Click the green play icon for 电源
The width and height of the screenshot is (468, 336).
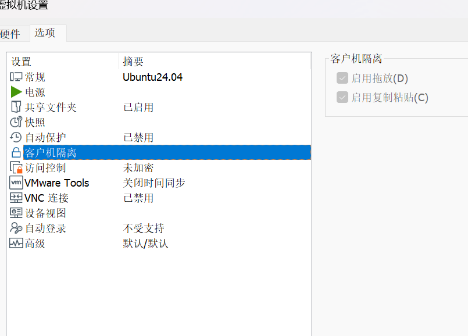(16, 92)
